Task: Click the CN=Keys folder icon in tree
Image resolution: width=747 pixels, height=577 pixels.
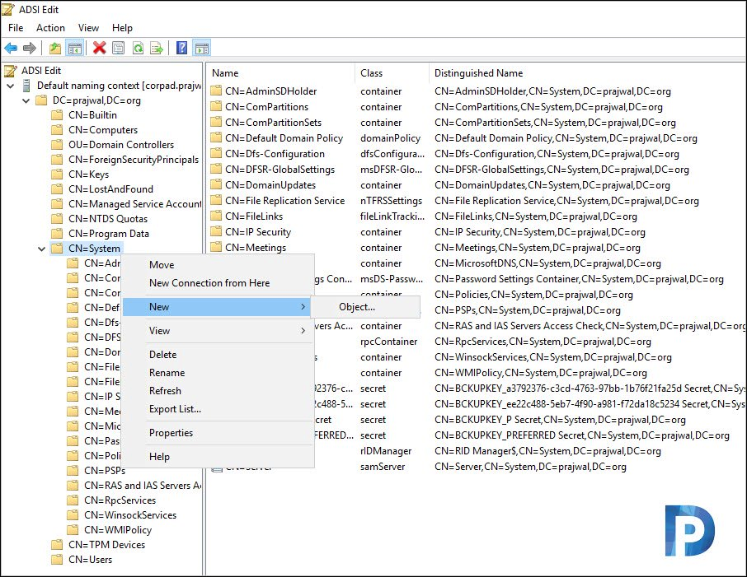Action: point(57,174)
